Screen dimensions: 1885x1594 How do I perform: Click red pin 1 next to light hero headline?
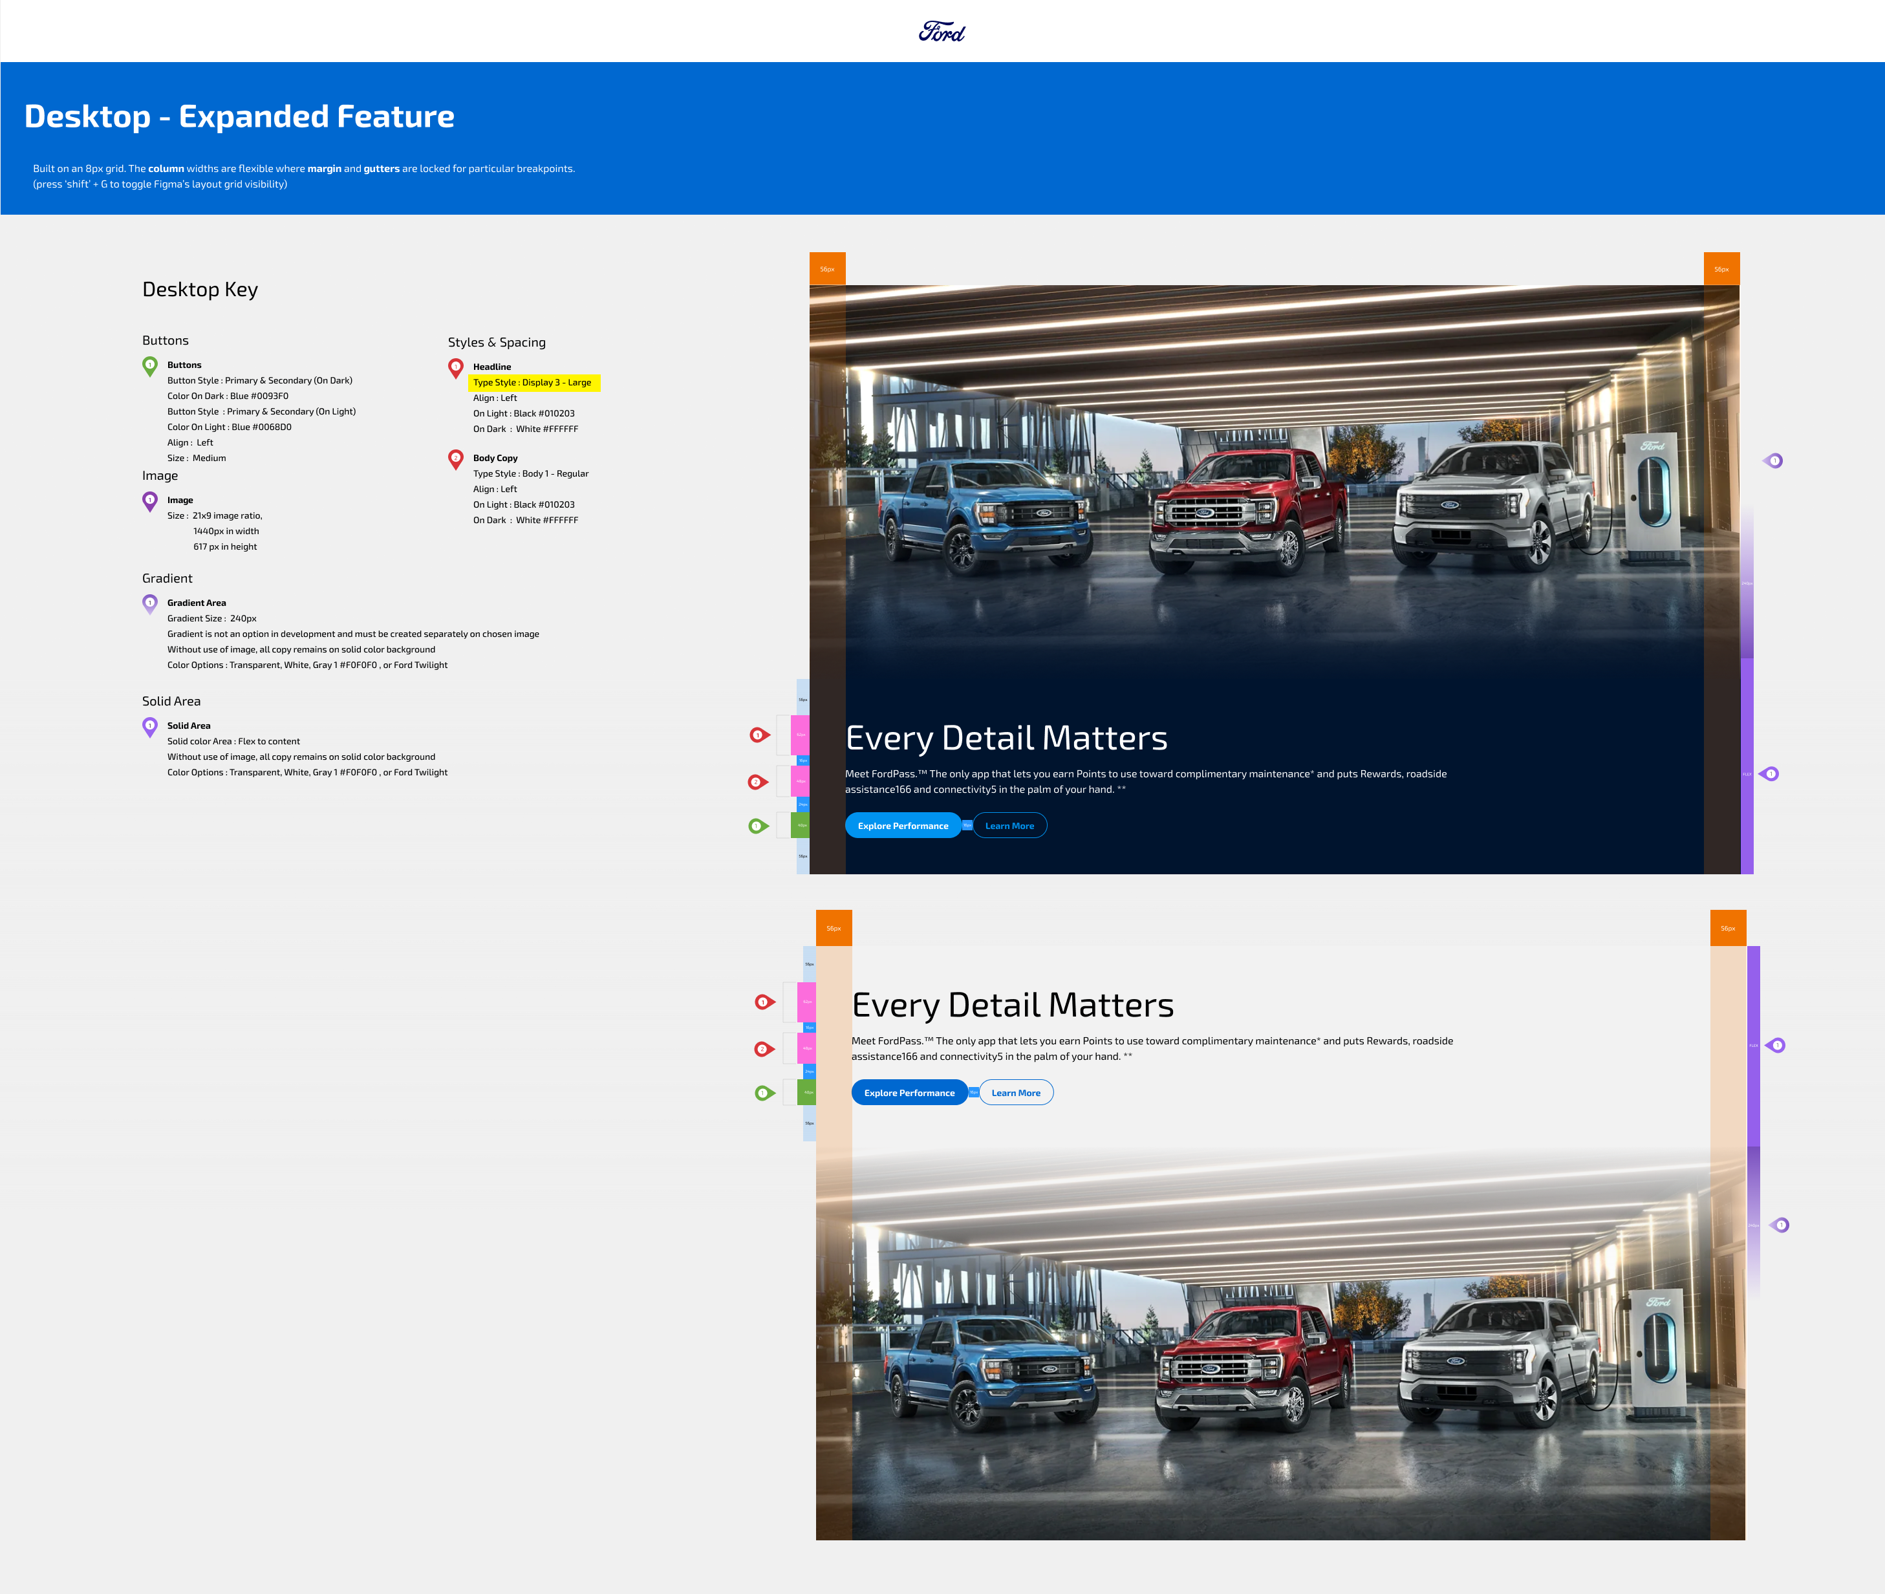(x=764, y=1002)
